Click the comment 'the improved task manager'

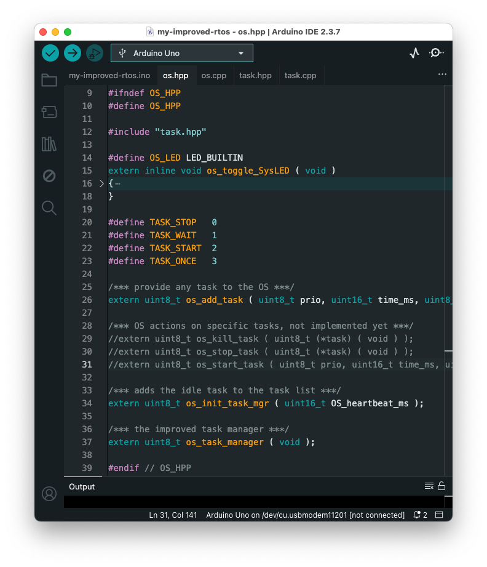tap(199, 429)
